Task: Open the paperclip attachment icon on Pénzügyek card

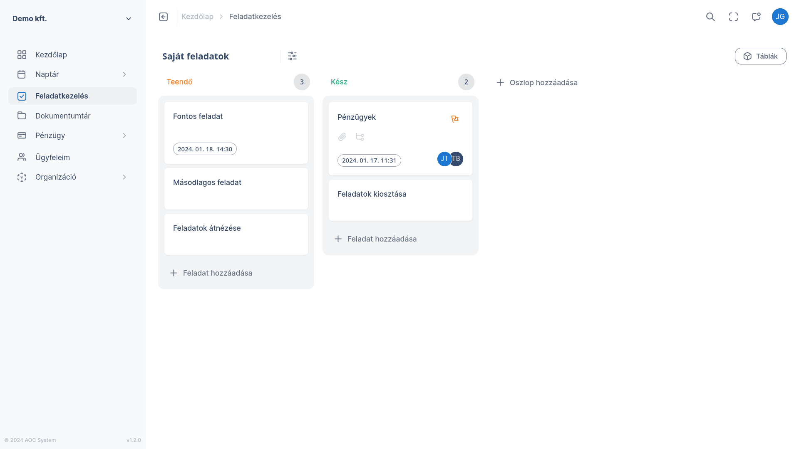Action: 342,137
